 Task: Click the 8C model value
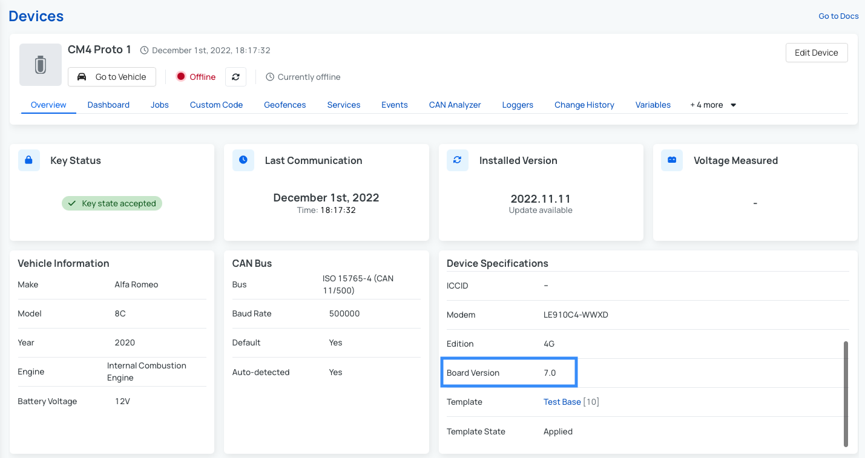[x=120, y=313]
